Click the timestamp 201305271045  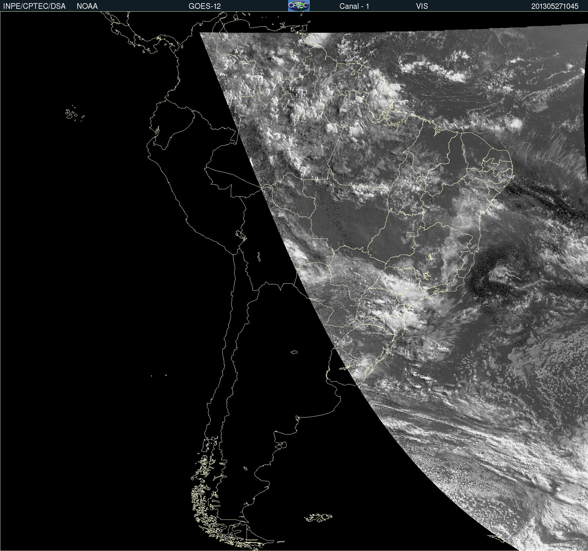[555, 6]
